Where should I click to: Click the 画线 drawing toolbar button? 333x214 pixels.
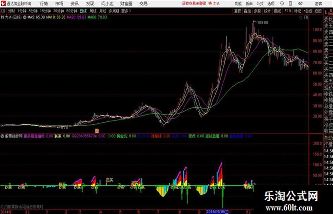coord(277,11)
